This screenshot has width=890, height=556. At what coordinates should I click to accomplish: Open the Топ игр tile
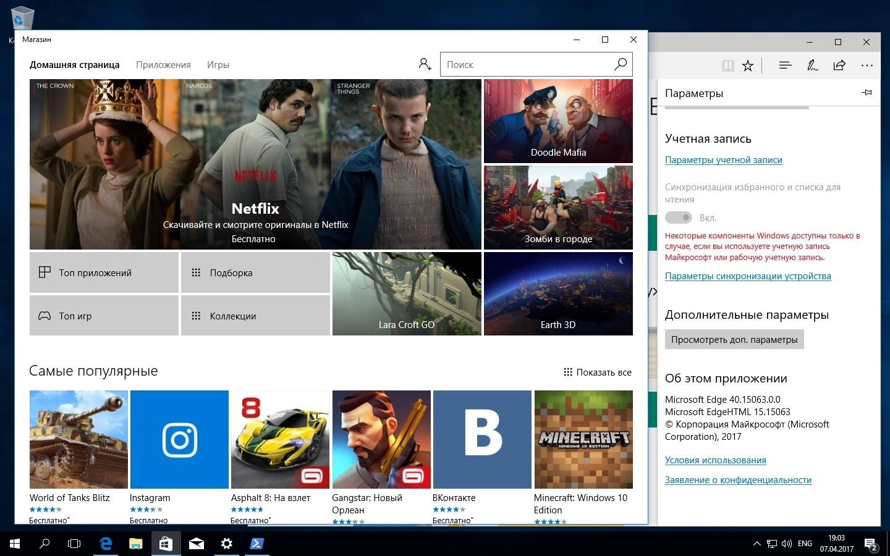click(x=104, y=316)
